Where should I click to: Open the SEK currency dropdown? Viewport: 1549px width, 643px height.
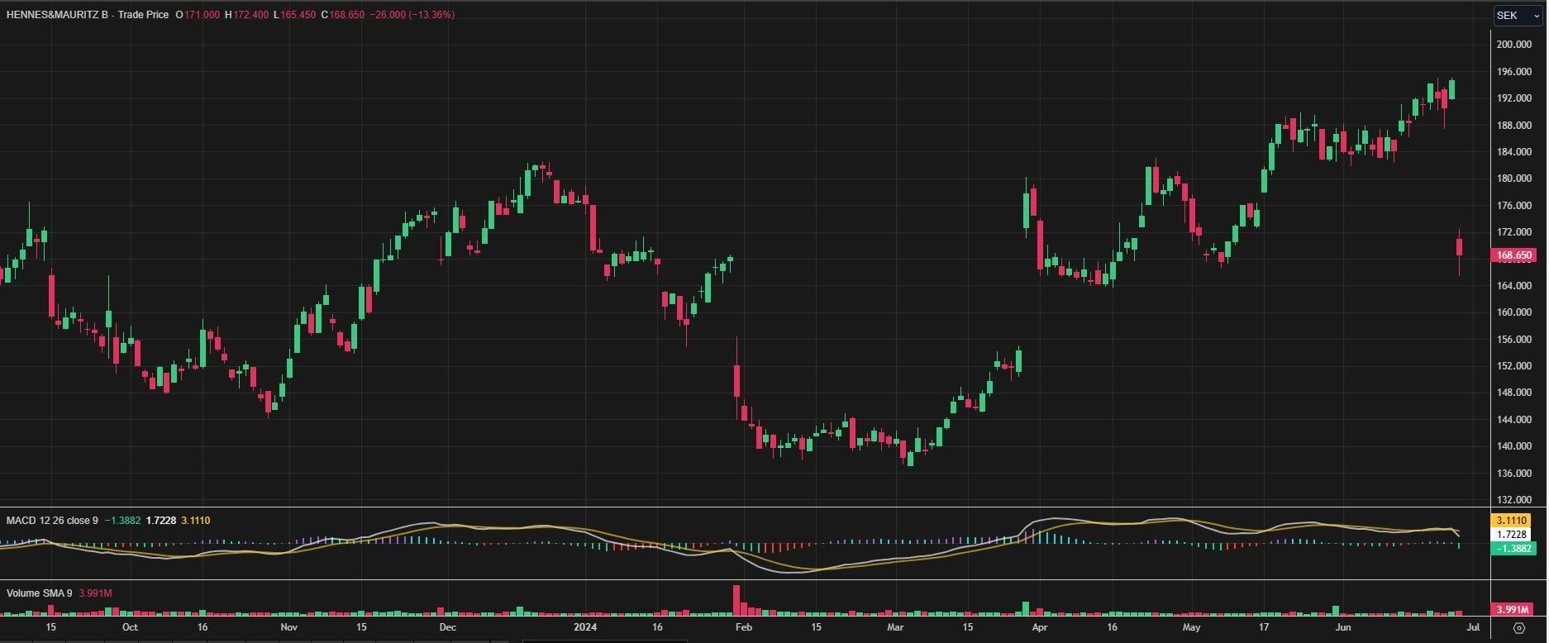(1518, 15)
